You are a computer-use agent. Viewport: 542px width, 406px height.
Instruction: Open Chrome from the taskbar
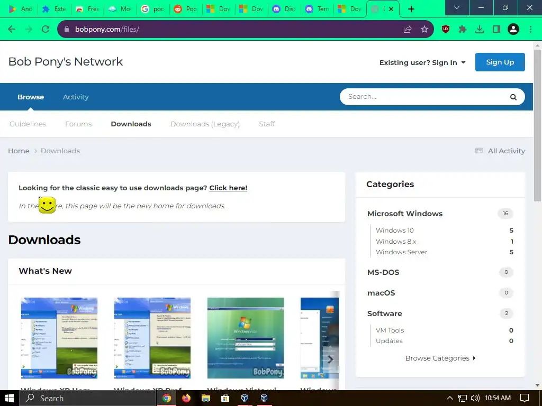pyautogui.click(x=167, y=398)
